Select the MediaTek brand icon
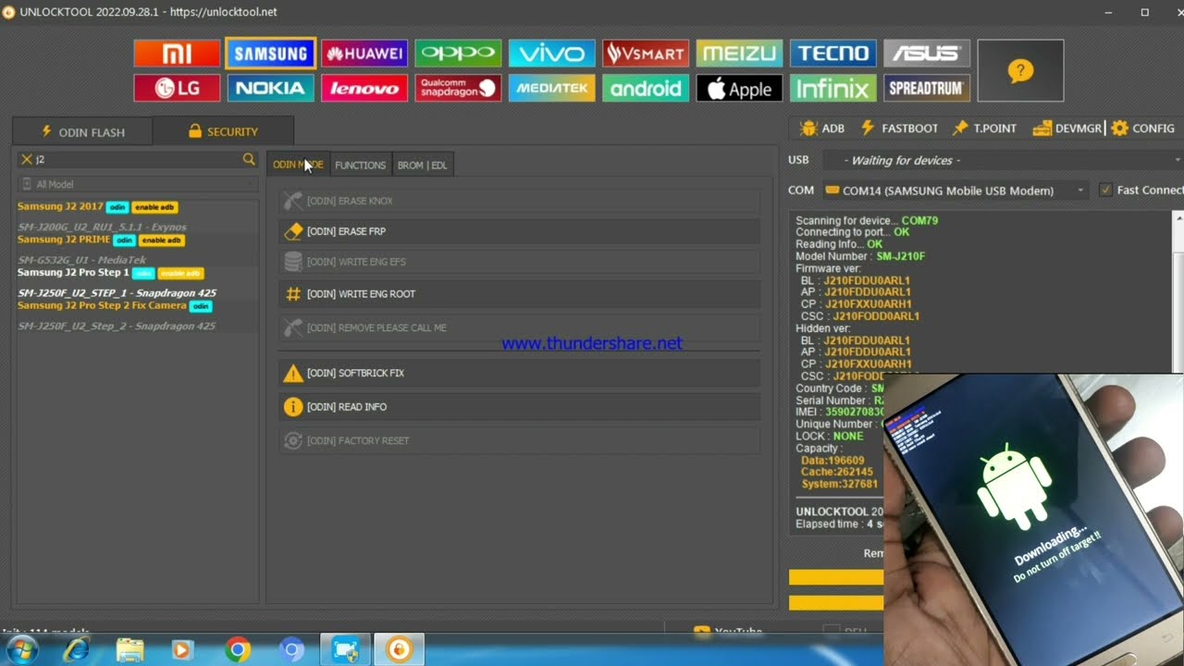The height and width of the screenshot is (666, 1184). (x=552, y=88)
